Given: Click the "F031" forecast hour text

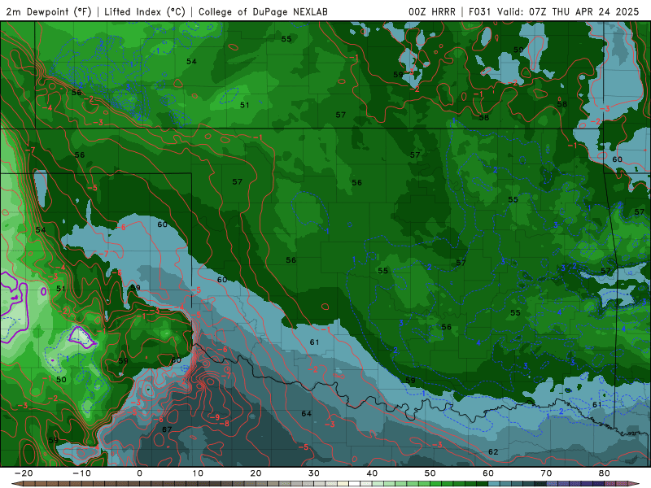Looking at the screenshot, I should point(481,11).
